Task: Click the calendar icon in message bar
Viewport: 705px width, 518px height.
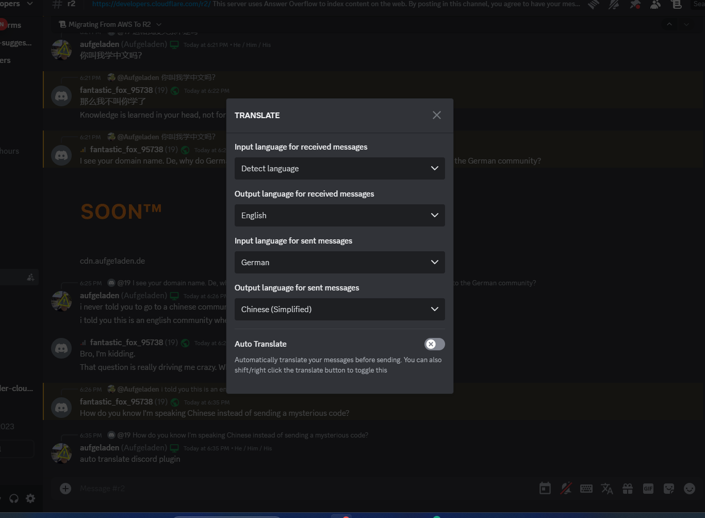Action: [x=545, y=489]
